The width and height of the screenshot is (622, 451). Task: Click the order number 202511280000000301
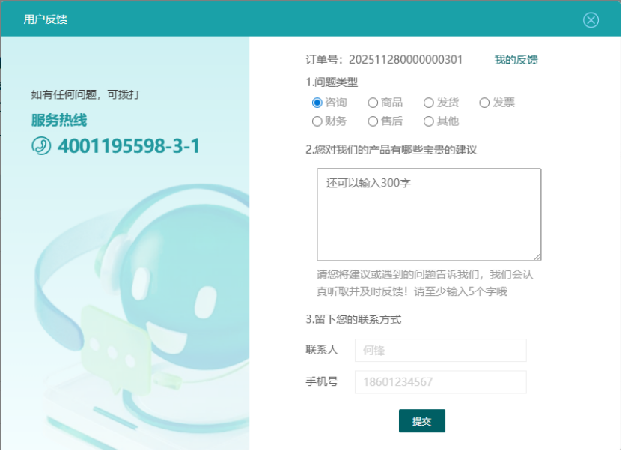tap(406, 60)
